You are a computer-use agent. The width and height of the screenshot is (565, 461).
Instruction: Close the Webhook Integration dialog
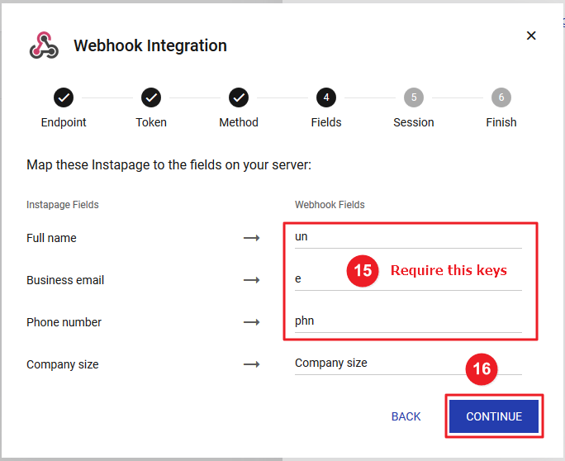click(531, 36)
